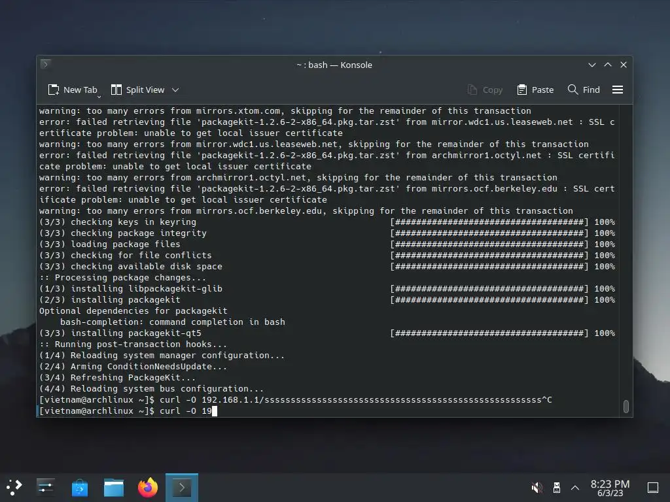Paste clipboard with the Paste button
The width and height of the screenshot is (670, 502).
535,90
